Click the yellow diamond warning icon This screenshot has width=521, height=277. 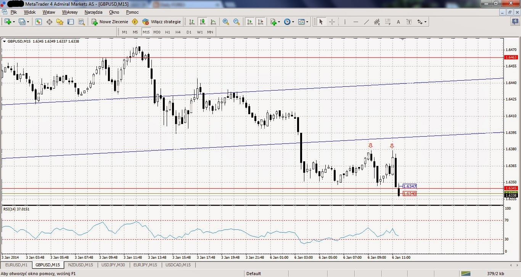(x=135, y=22)
